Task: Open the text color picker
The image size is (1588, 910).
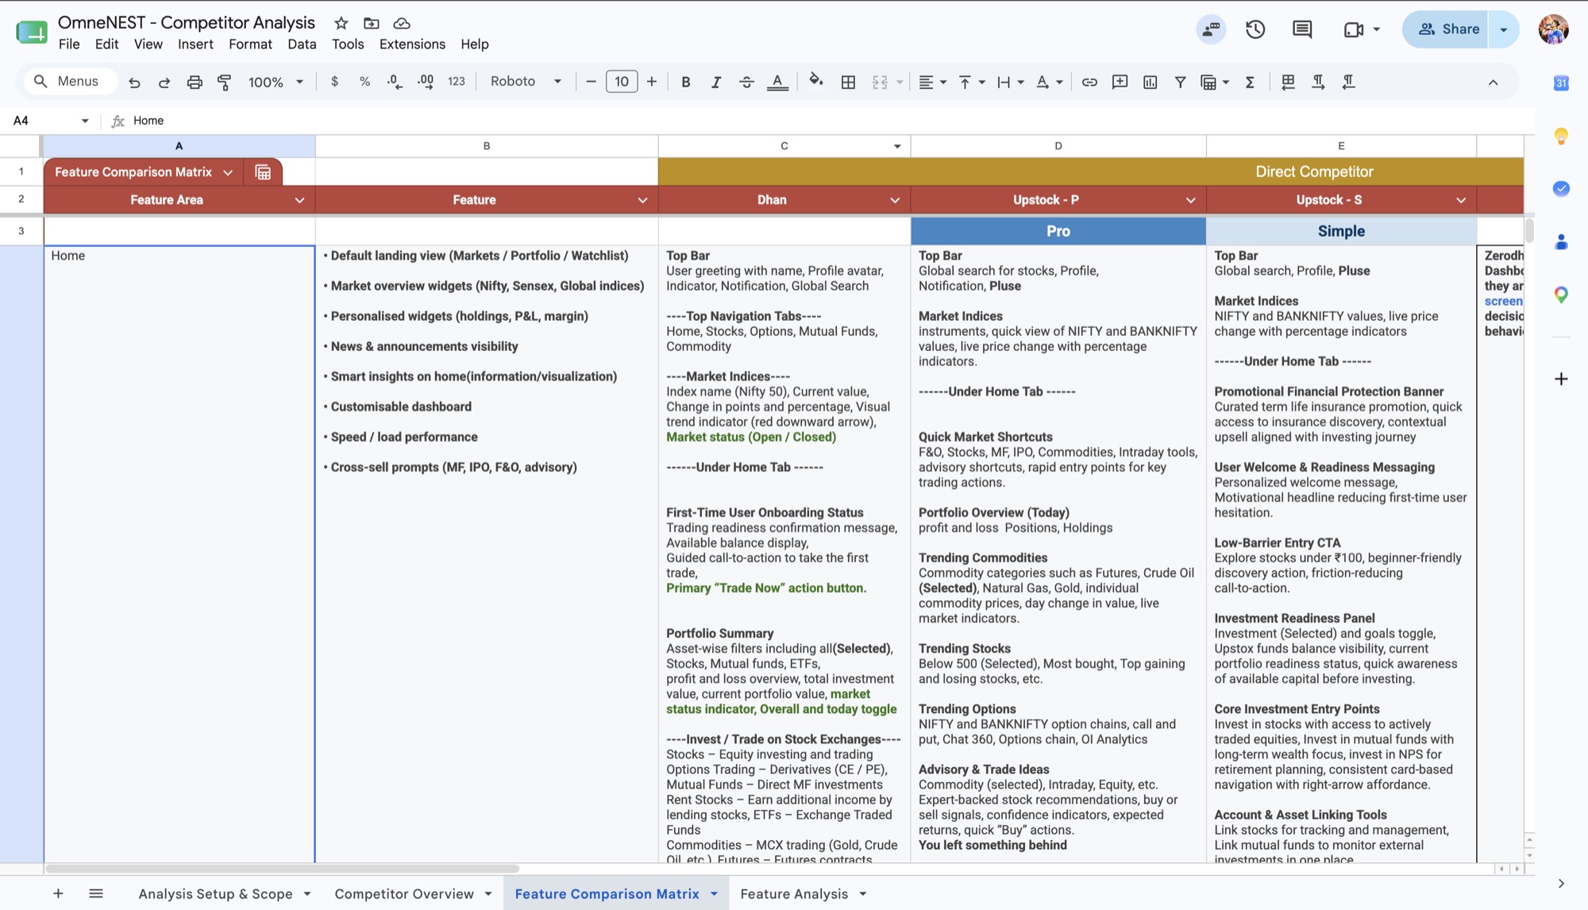Action: click(x=777, y=82)
